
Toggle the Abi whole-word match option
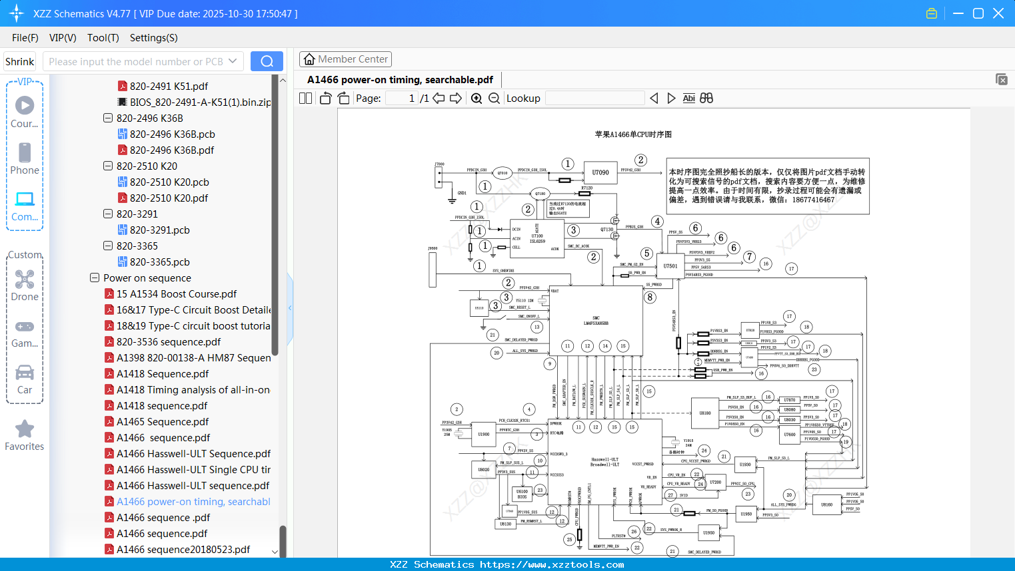(688, 98)
